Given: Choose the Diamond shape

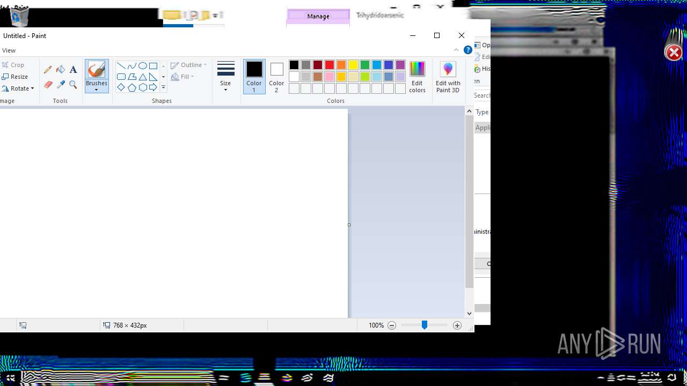Looking at the screenshot, I should (121, 87).
